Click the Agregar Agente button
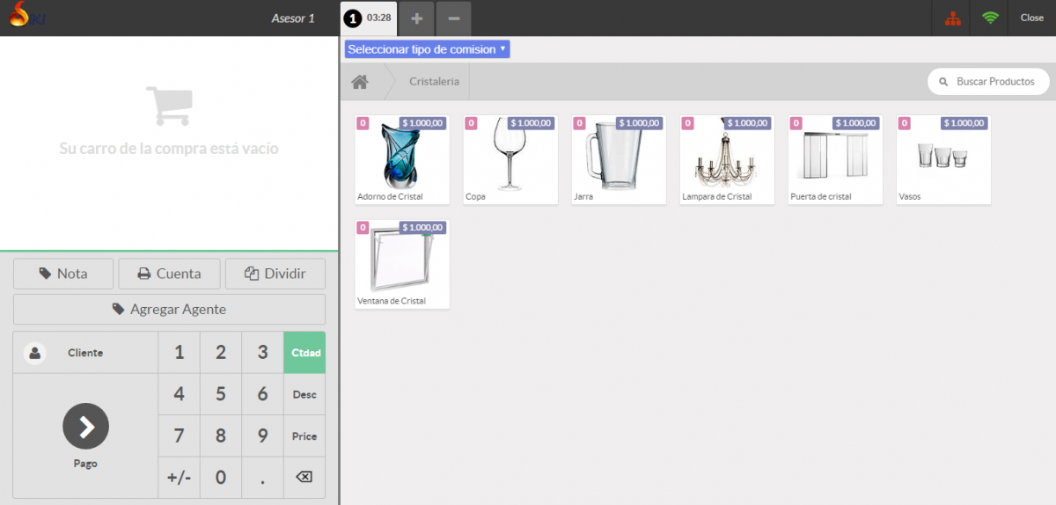This screenshot has height=505, width=1056. (x=169, y=310)
